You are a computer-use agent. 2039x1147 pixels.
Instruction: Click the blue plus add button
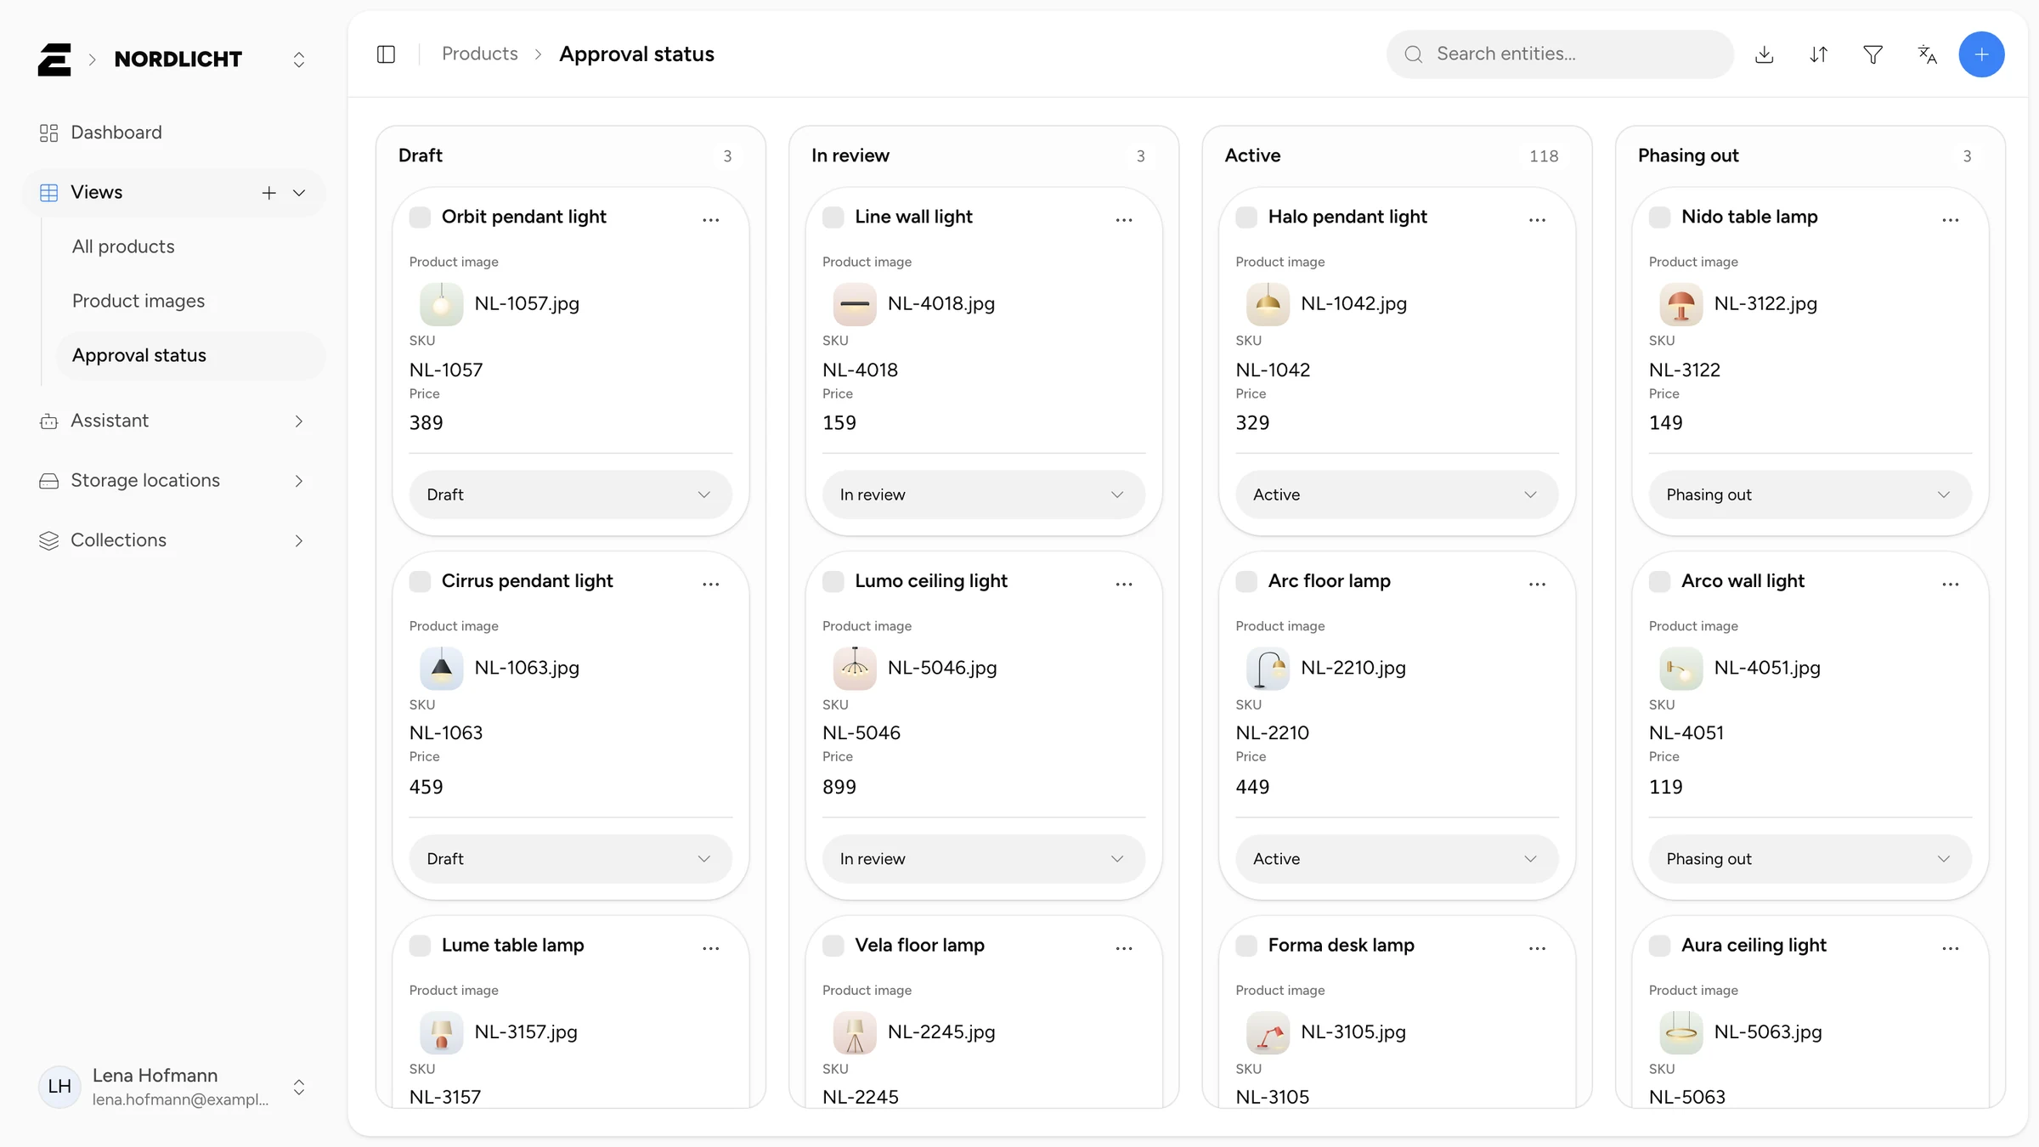[x=1981, y=54]
